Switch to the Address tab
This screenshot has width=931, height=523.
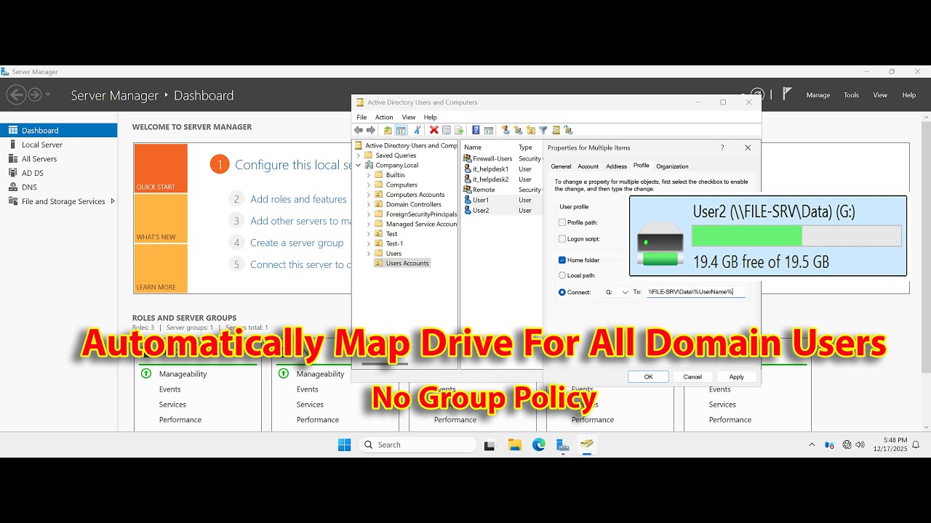(616, 166)
